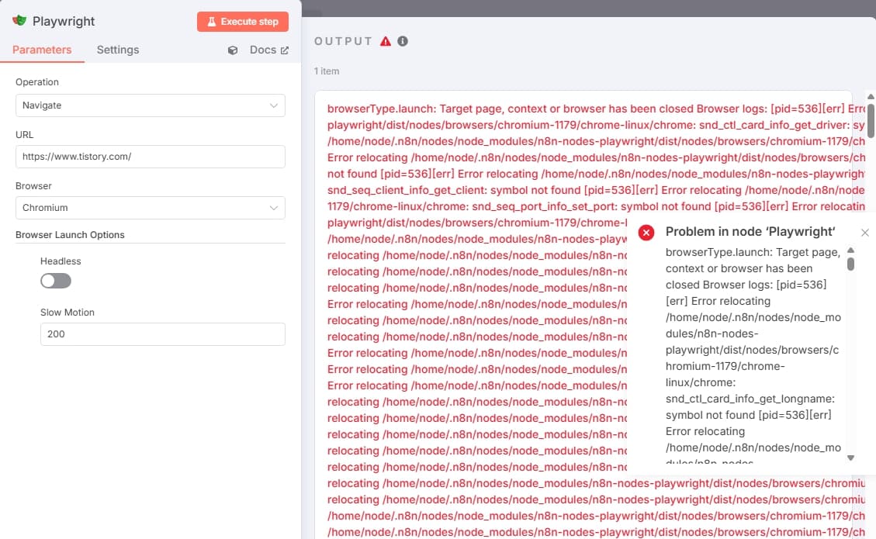Image resolution: width=876 pixels, height=539 pixels.
Task: Click the '1 item' count text
Action: click(327, 71)
